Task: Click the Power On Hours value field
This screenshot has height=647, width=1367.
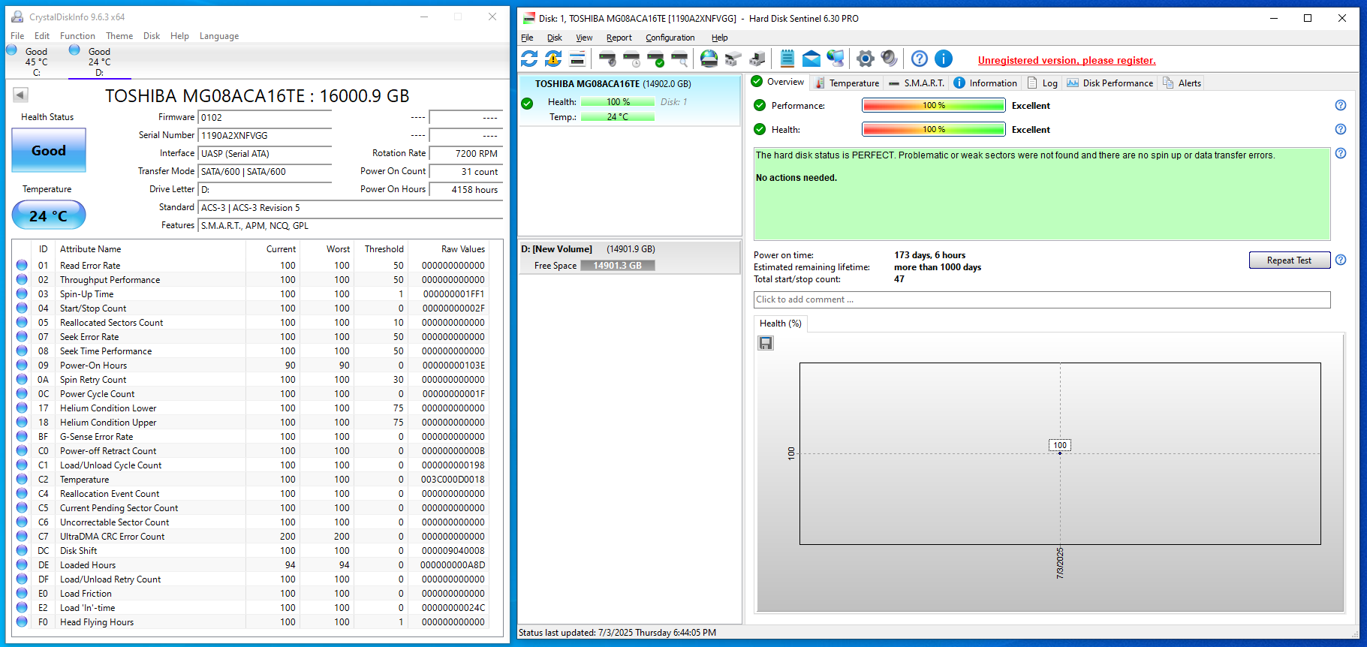Action: [x=465, y=190]
